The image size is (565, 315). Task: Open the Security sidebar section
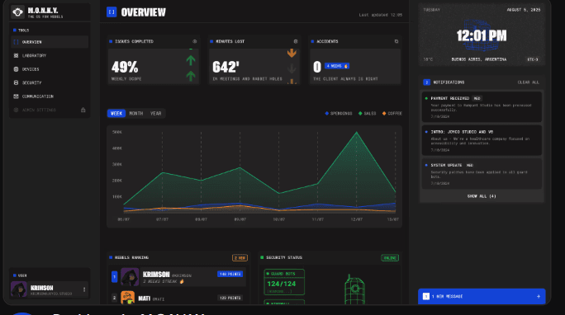coord(50,82)
